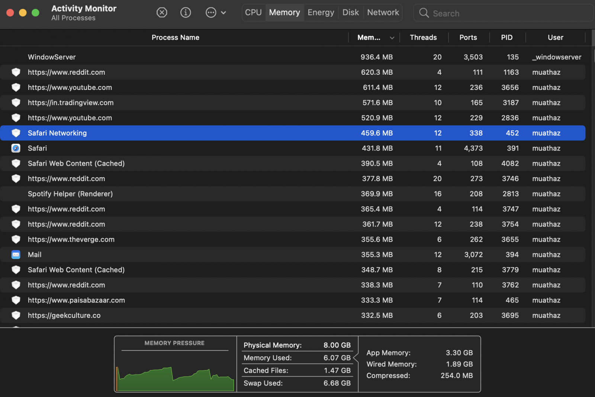Image resolution: width=595 pixels, height=397 pixels.
Task: Click the 4,373 ports value for Safari
Action: pyautogui.click(x=473, y=148)
